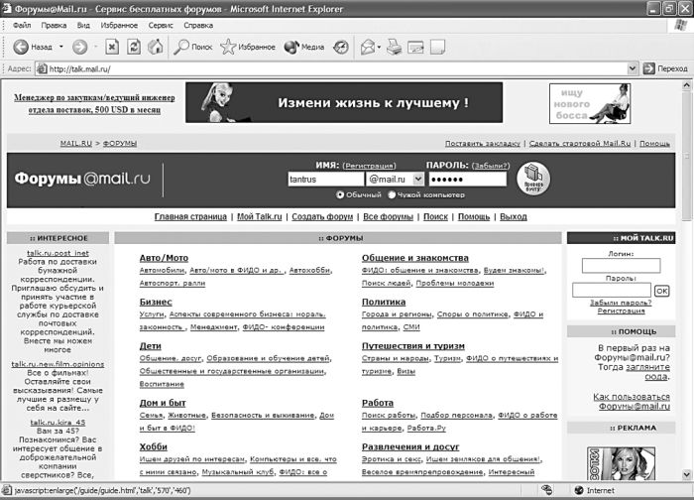Viewport: 694px width, 500px height.
Task: Click the Пароль input in Мой Talk.ru panel
Action: [x=612, y=290]
